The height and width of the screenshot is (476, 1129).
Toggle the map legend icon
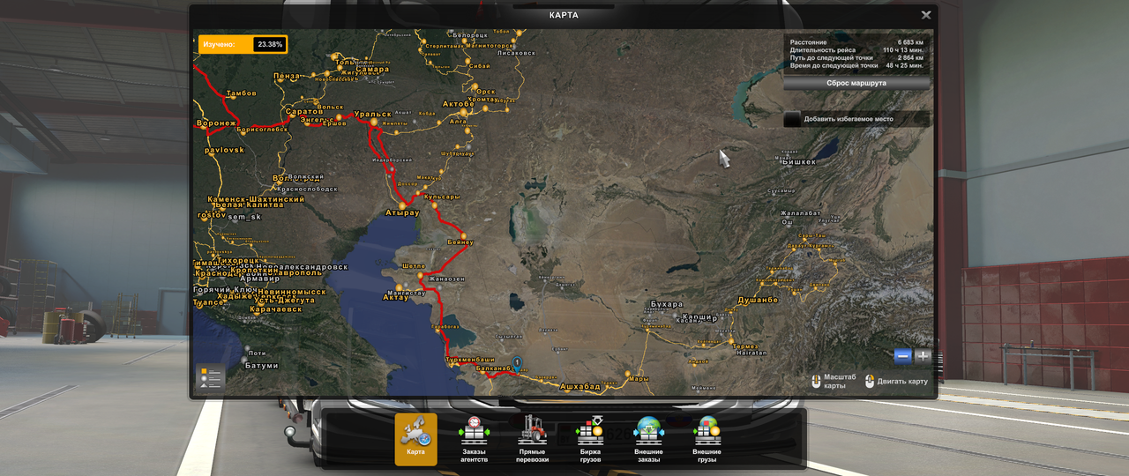click(210, 377)
